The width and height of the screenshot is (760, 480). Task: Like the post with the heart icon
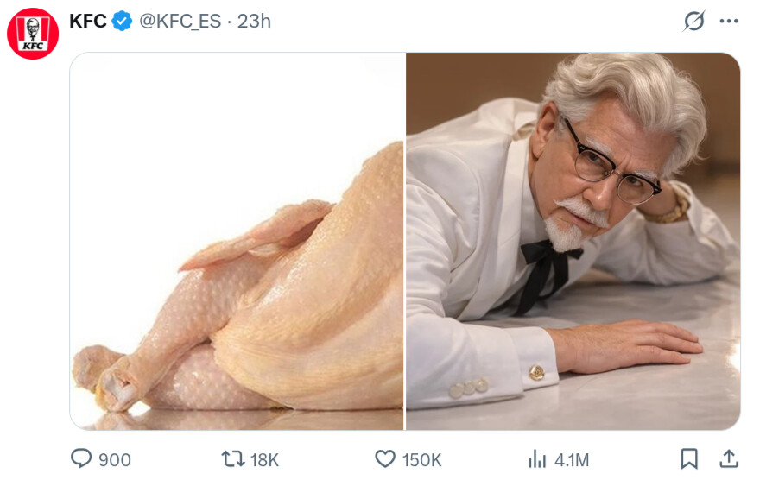click(x=385, y=458)
